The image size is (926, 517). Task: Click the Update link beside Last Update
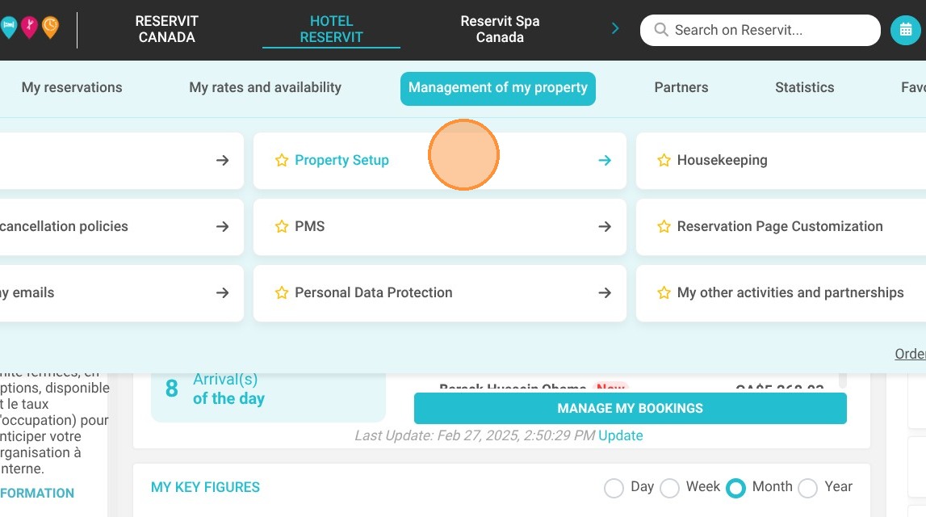[x=620, y=435]
